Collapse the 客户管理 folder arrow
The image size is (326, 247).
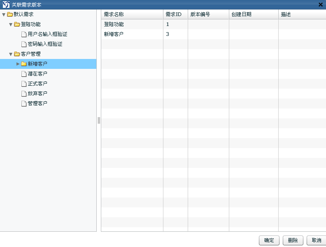coord(11,54)
